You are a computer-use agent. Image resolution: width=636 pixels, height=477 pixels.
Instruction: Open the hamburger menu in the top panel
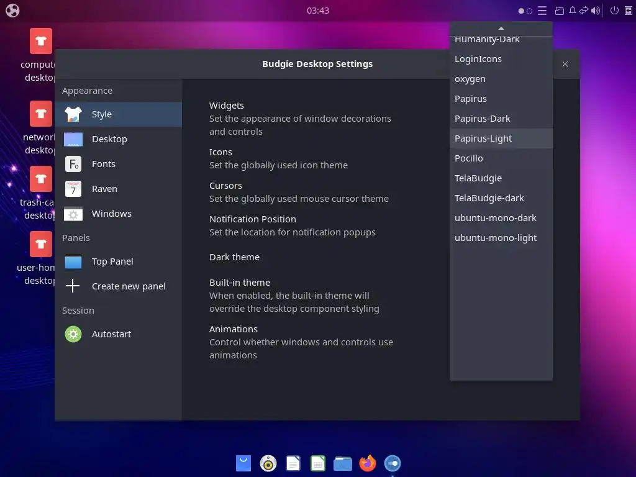pos(542,11)
